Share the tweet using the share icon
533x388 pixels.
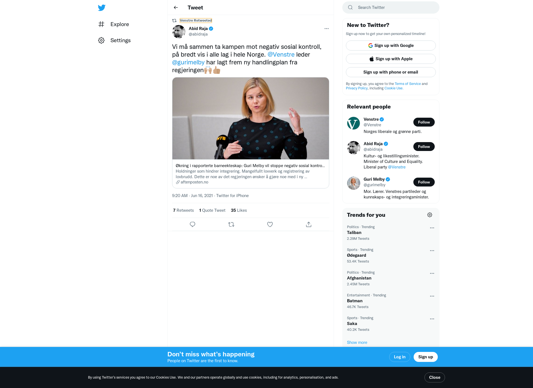point(309,224)
